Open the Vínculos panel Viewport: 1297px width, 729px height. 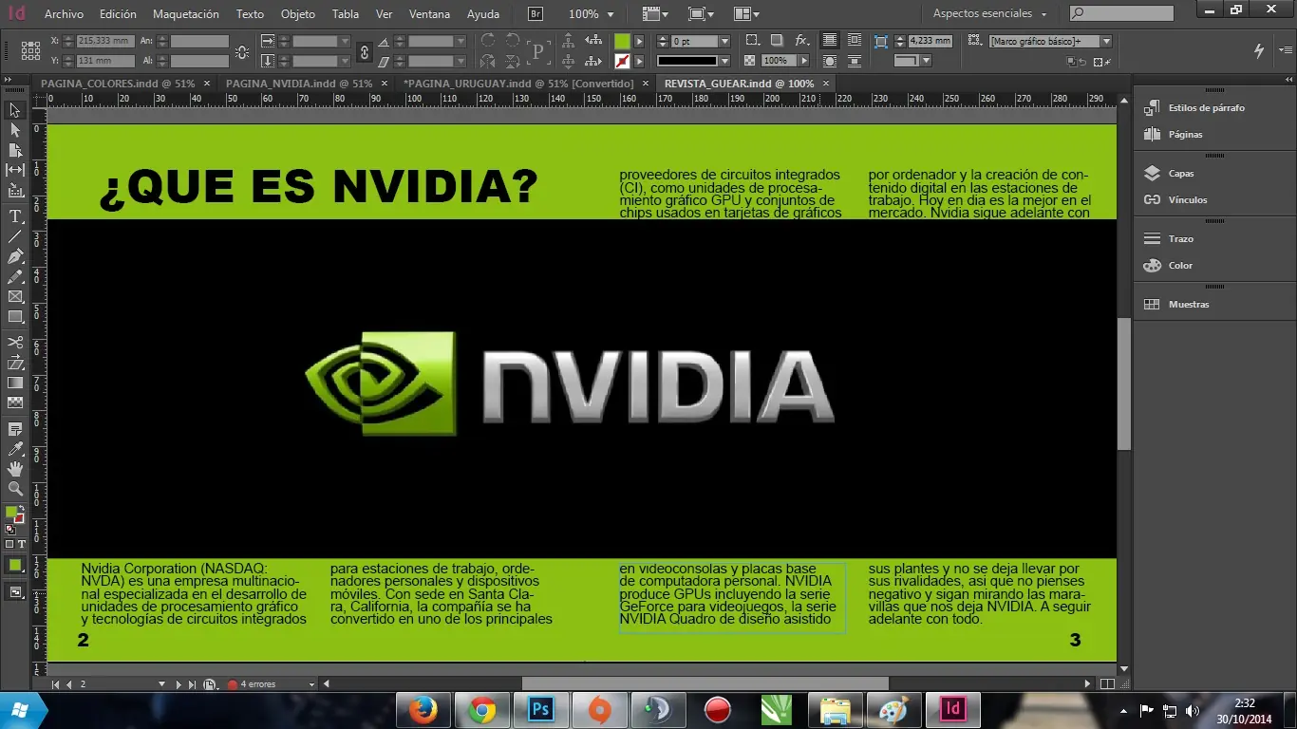1188,200
